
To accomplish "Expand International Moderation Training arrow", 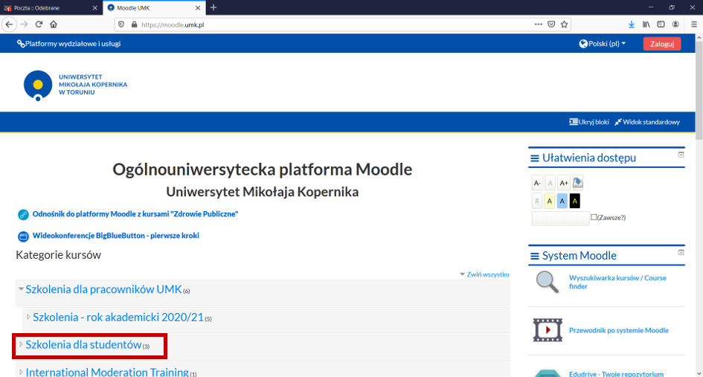I will pos(21,372).
